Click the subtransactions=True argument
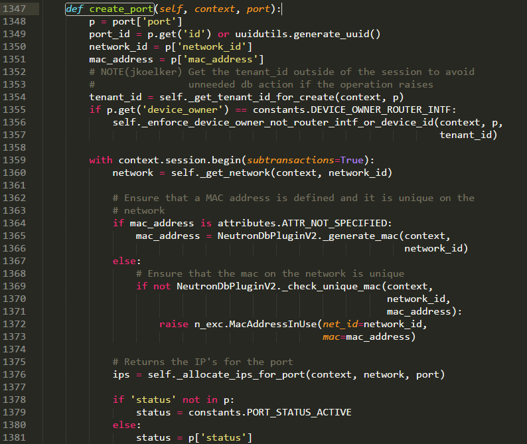The height and width of the screenshot is (444, 527). [x=305, y=160]
